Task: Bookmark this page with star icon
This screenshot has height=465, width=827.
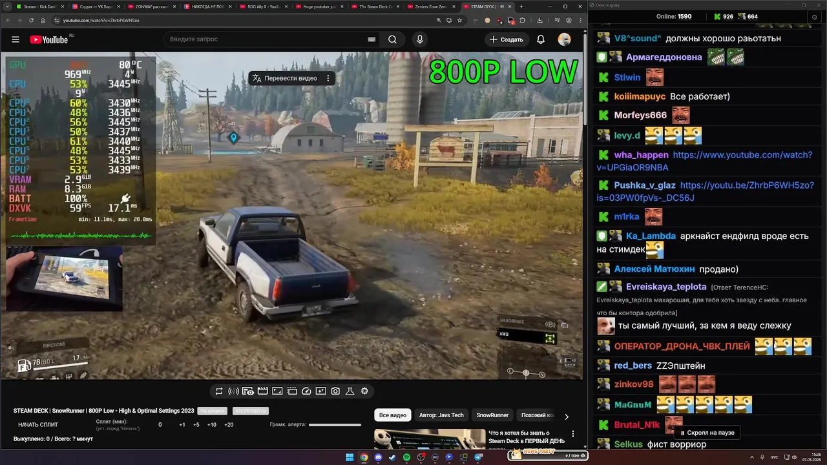Action: click(459, 20)
